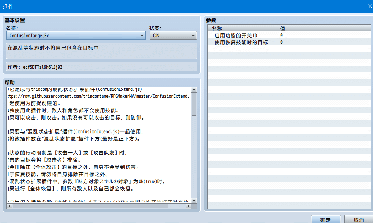Select parameter row 启用功能的开关ID
Image resolution: width=373 pixels, height=223 pixels.
pyautogui.click(x=289, y=36)
